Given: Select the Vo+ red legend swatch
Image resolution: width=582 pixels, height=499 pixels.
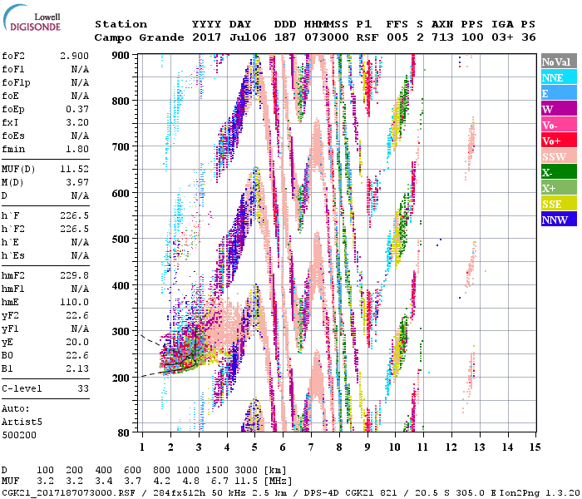Looking at the screenshot, I should click(x=559, y=141).
